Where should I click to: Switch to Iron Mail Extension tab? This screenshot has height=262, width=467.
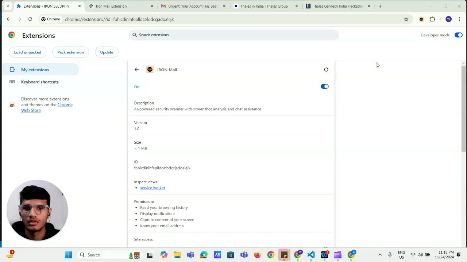click(120, 6)
